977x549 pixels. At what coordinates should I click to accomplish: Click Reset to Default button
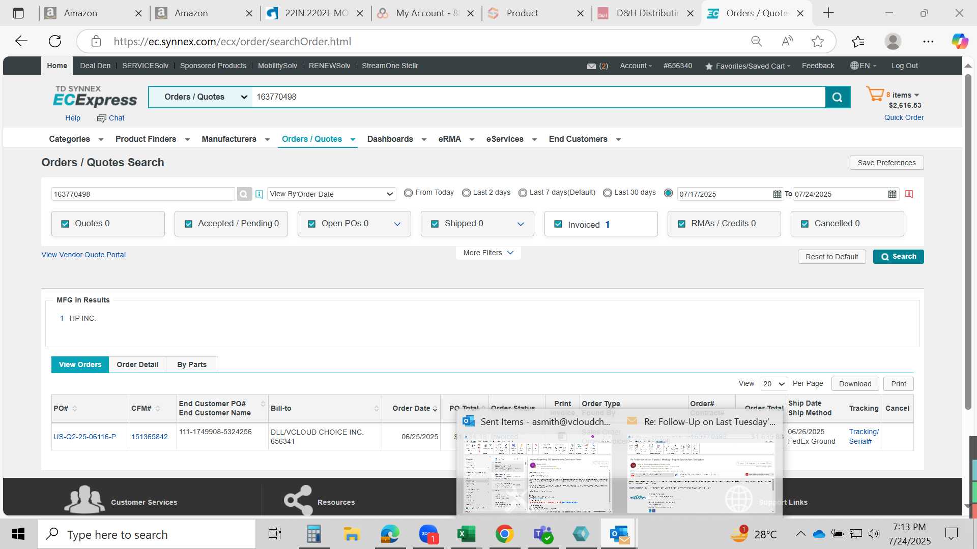tap(831, 257)
